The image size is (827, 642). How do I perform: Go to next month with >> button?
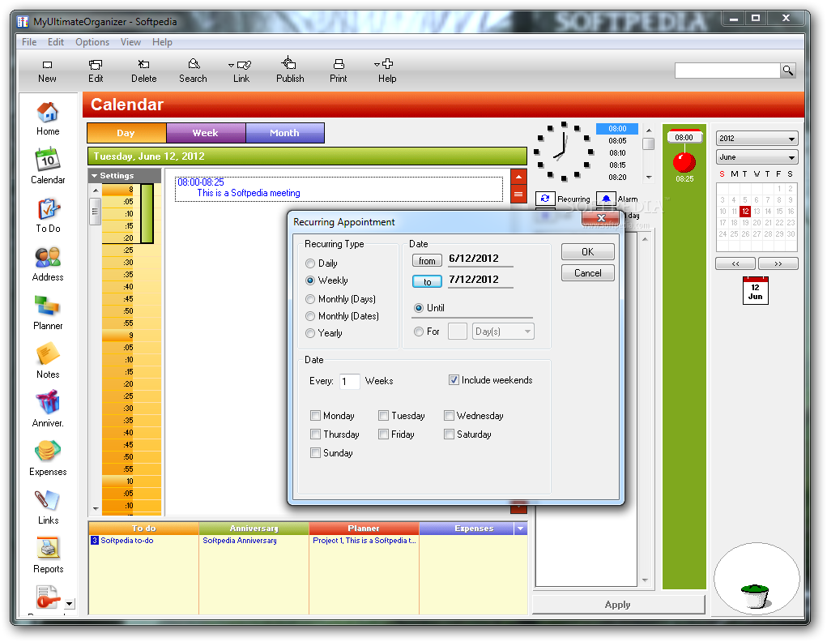[x=778, y=263]
